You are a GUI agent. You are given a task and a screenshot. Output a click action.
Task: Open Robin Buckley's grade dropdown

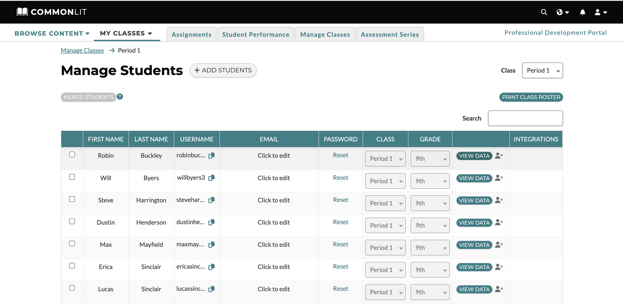point(430,159)
